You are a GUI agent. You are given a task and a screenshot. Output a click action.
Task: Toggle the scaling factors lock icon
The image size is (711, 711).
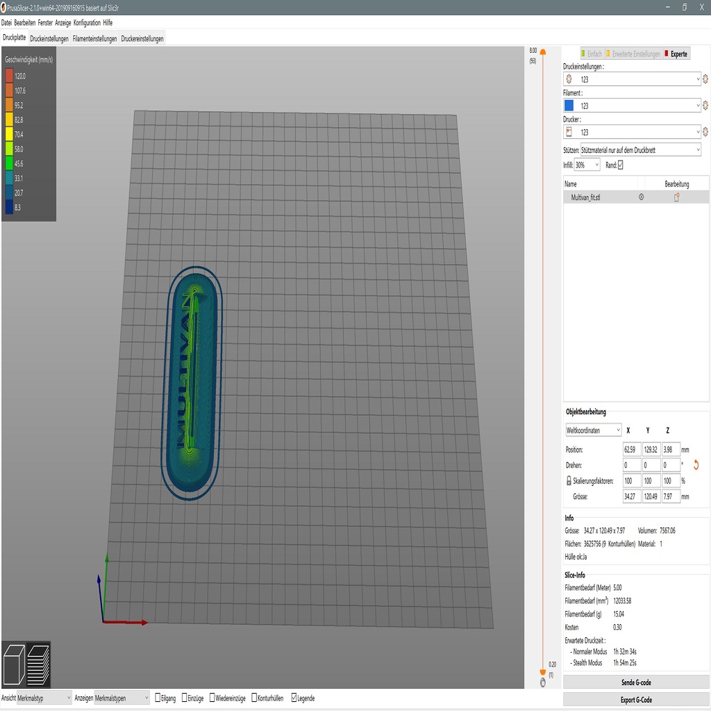tap(569, 480)
